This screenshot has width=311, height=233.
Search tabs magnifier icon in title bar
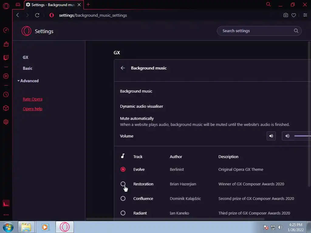pyautogui.click(x=268, y=4)
